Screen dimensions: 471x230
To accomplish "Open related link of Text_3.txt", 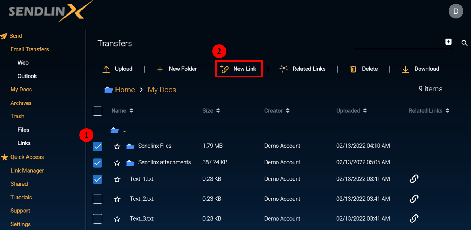I will pyautogui.click(x=414, y=218).
